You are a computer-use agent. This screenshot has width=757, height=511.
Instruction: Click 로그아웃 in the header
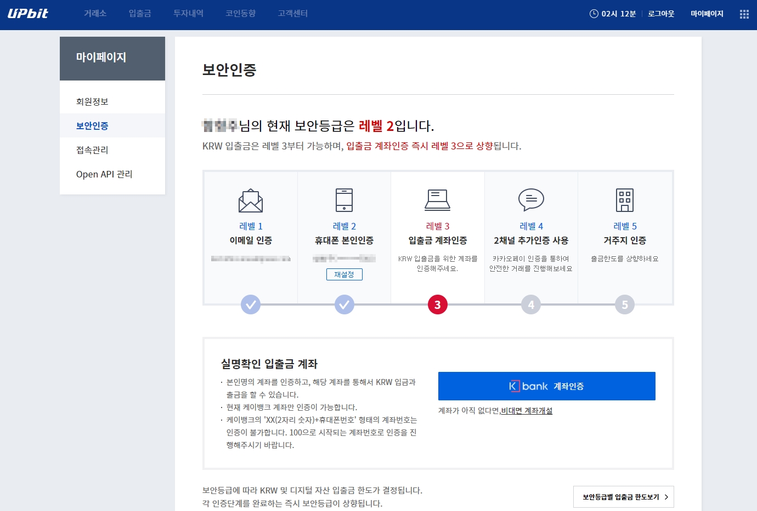pos(661,14)
